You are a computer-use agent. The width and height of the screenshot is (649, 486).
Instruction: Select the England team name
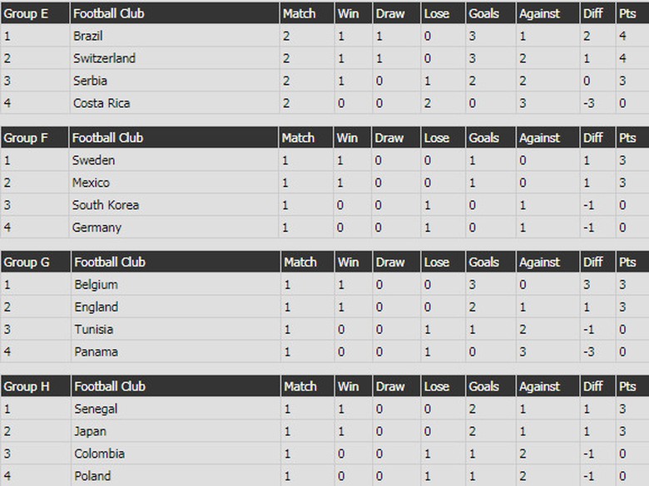pyautogui.click(x=96, y=307)
